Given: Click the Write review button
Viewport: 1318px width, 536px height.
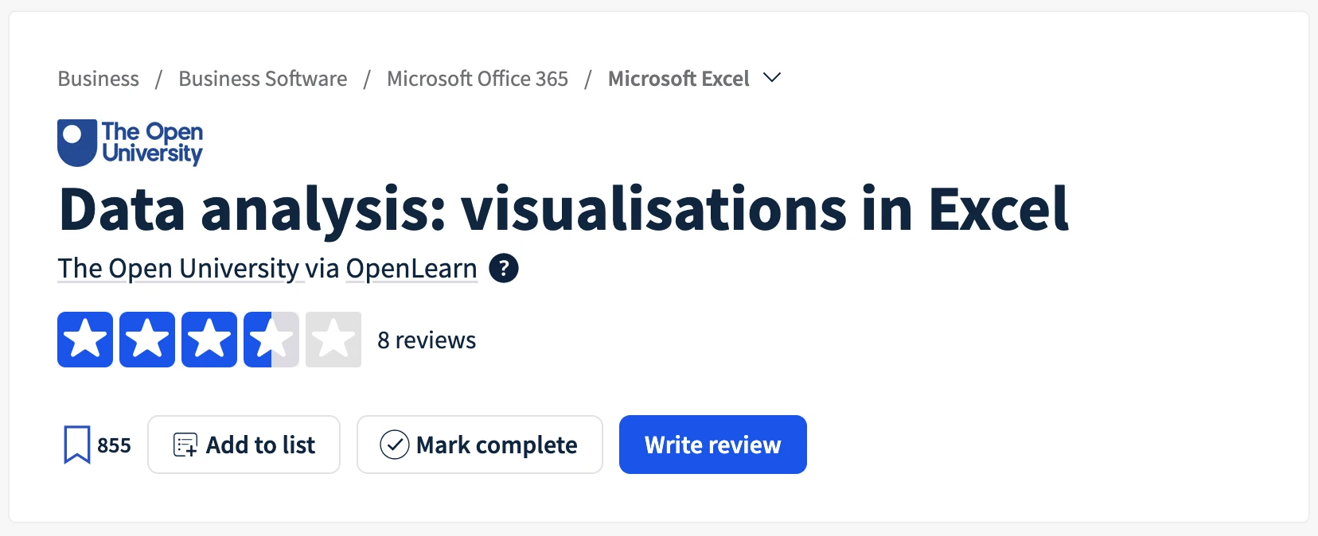Looking at the screenshot, I should [712, 445].
